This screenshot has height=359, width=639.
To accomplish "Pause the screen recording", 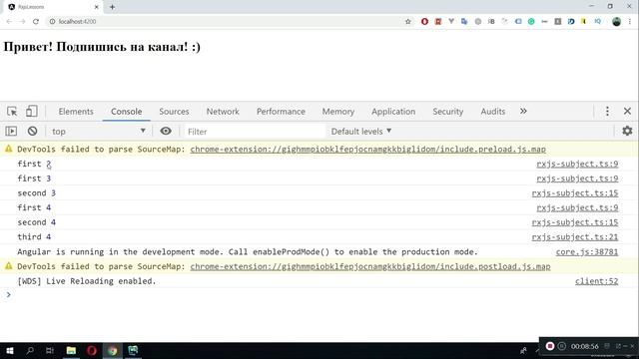I will pos(562,346).
